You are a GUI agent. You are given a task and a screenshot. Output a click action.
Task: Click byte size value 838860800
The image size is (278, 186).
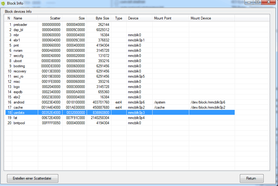click(101, 112)
